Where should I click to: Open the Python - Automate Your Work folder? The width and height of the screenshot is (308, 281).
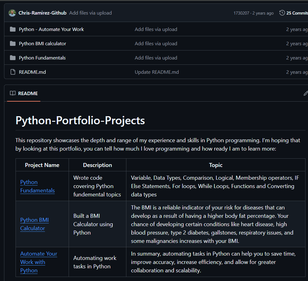pos(51,29)
